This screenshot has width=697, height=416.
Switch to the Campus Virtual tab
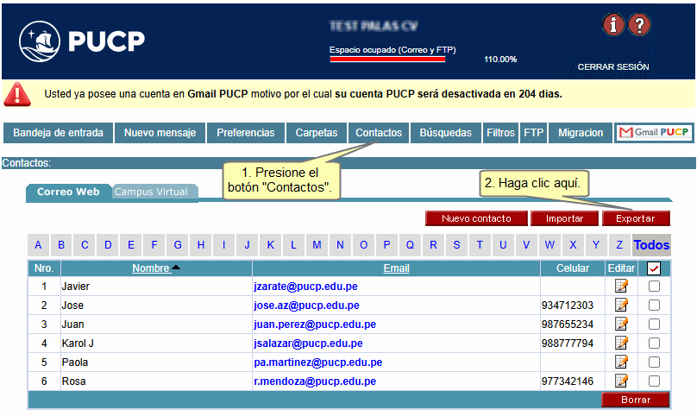click(x=151, y=192)
